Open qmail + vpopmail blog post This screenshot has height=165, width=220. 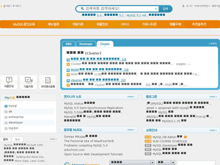pyautogui.click(x=176, y=108)
